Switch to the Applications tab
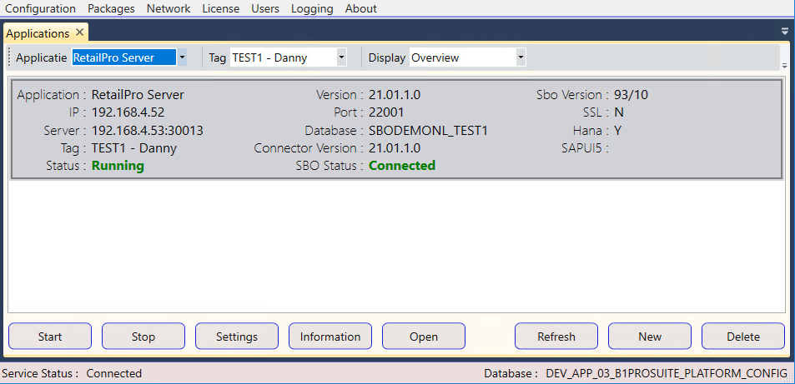This screenshot has width=795, height=384. tap(38, 33)
